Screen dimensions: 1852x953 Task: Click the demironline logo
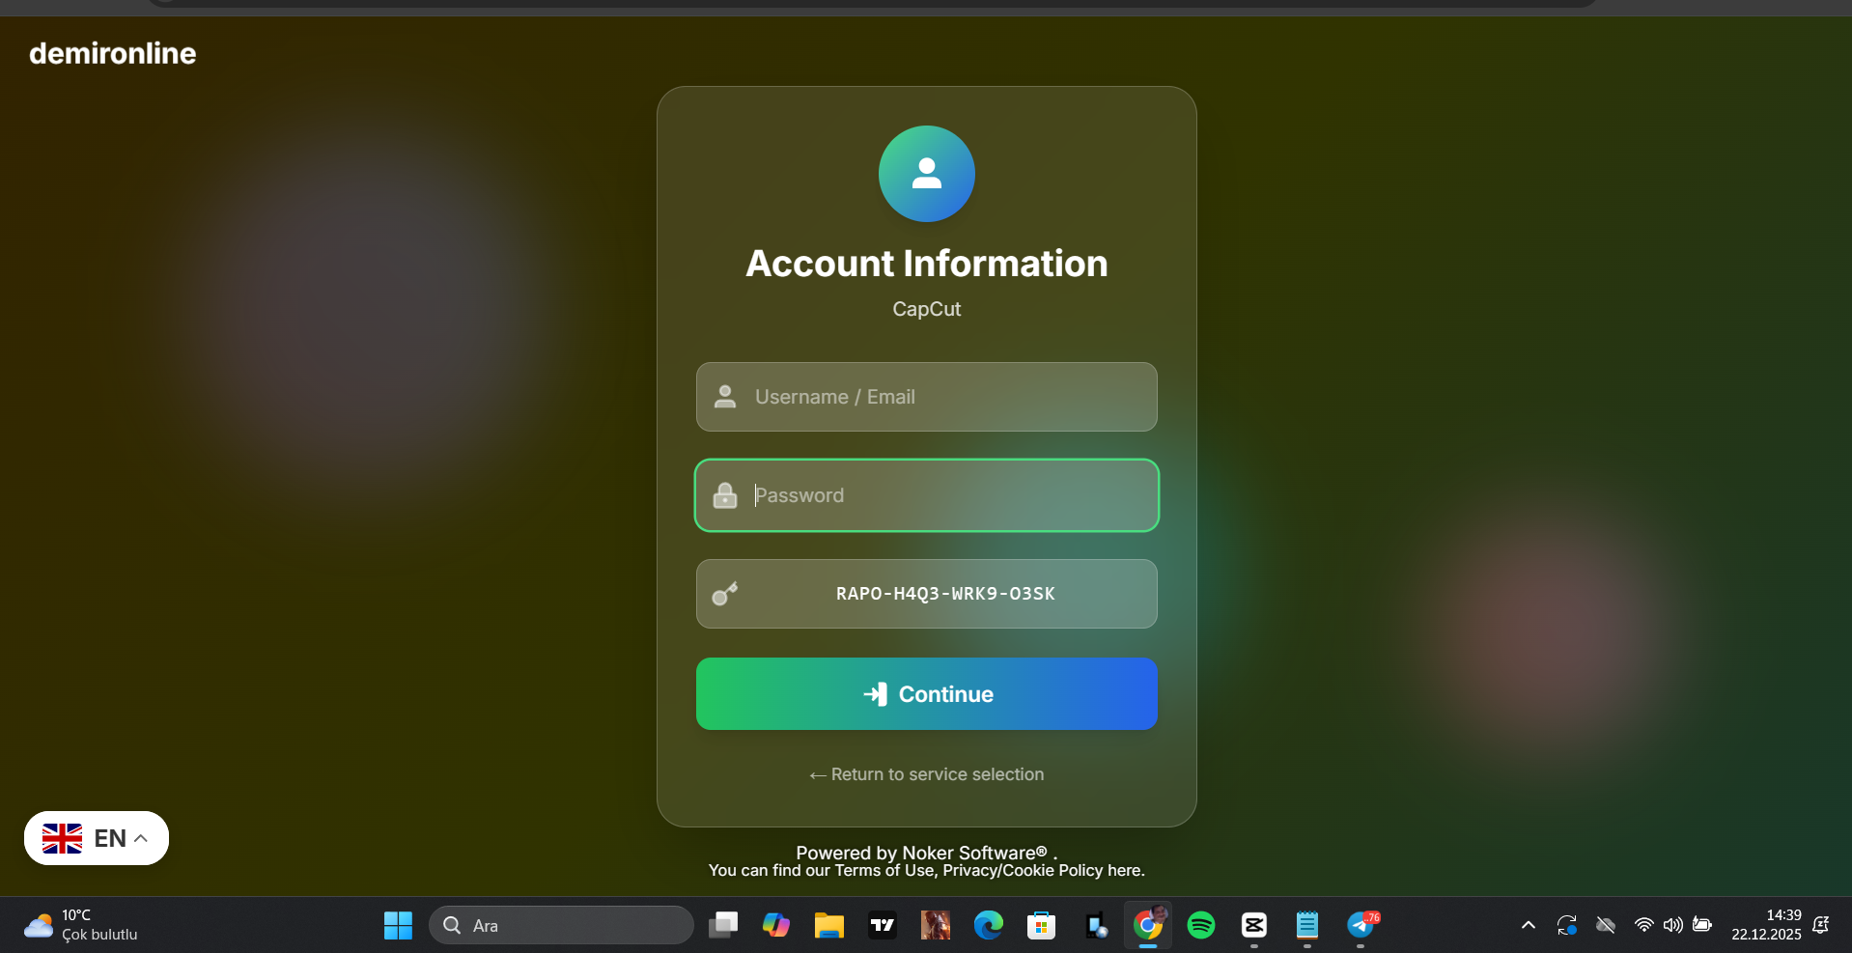(113, 53)
